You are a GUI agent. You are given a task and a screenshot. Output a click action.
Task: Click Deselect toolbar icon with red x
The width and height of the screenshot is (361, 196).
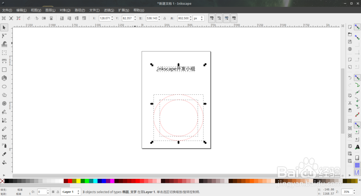pyautogui.click(x=18, y=18)
